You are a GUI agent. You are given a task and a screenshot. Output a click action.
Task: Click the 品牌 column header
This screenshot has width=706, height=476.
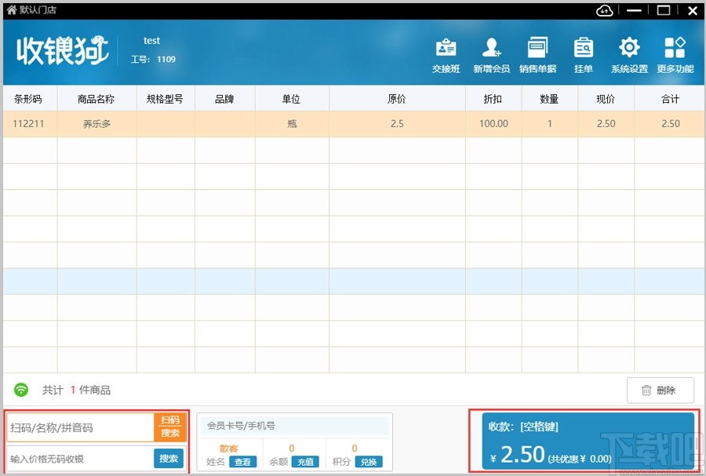pyautogui.click(x=224, y=99)
